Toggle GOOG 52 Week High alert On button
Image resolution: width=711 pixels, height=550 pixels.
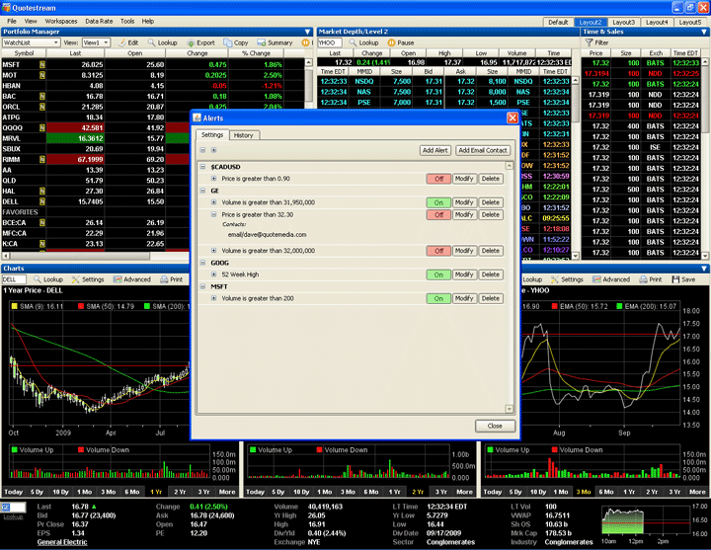(436, 274)
